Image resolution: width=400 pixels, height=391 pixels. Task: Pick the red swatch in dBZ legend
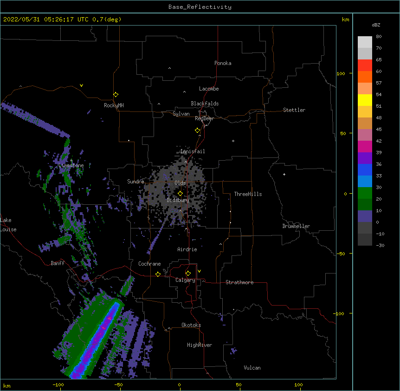point(365,65)
